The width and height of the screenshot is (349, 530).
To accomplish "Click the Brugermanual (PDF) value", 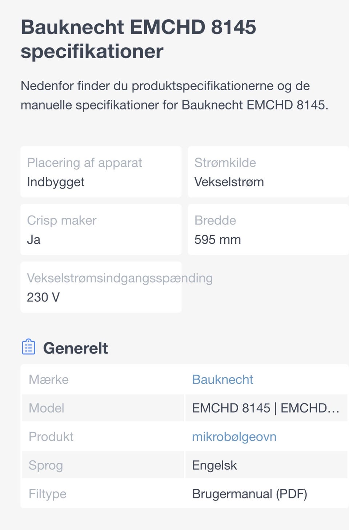I will point(250,494).
